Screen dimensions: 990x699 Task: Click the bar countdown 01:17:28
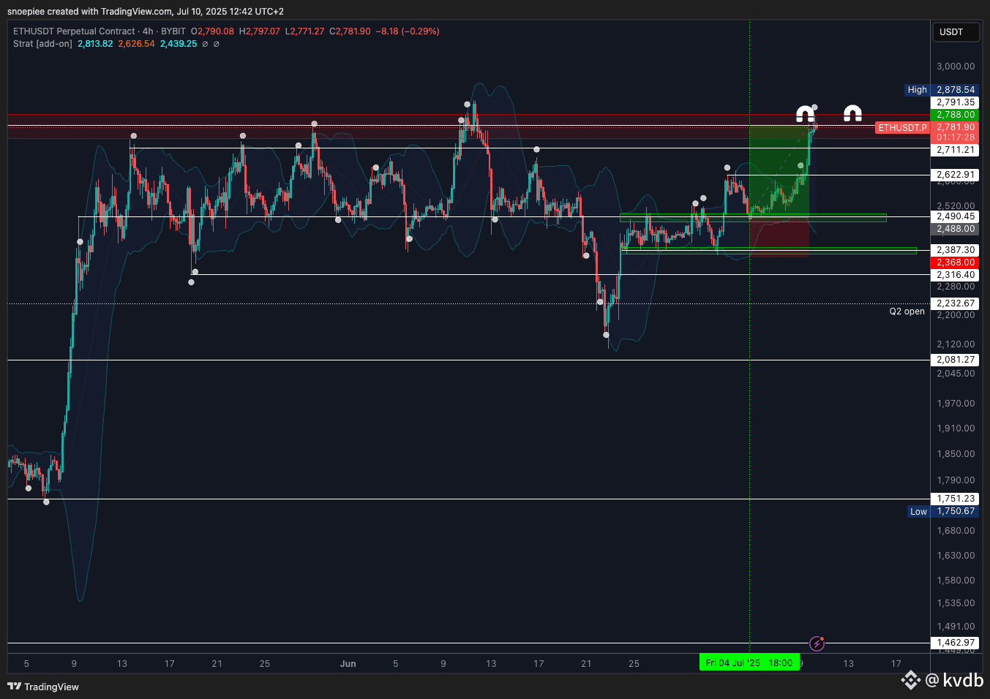click(x=956, y=137)
